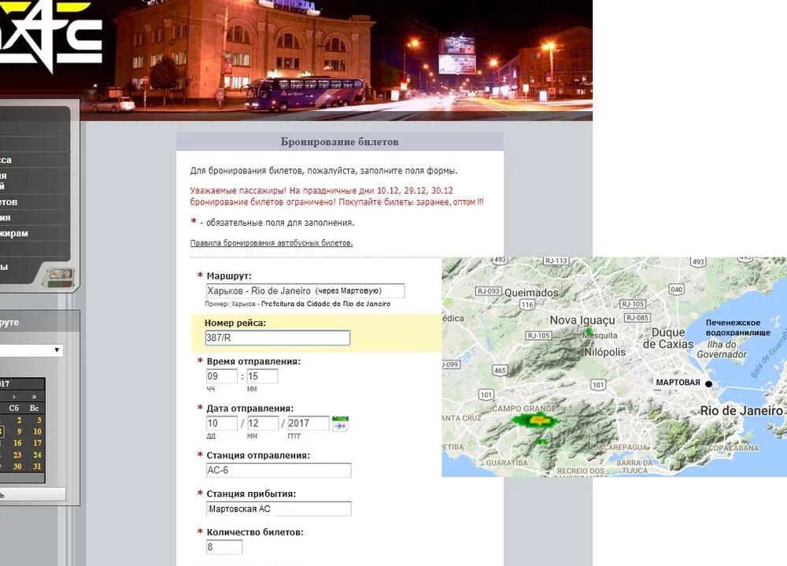Click the departure month field showing 12
The width and height of the screenshot is (787, 566).
click(263, 424)
